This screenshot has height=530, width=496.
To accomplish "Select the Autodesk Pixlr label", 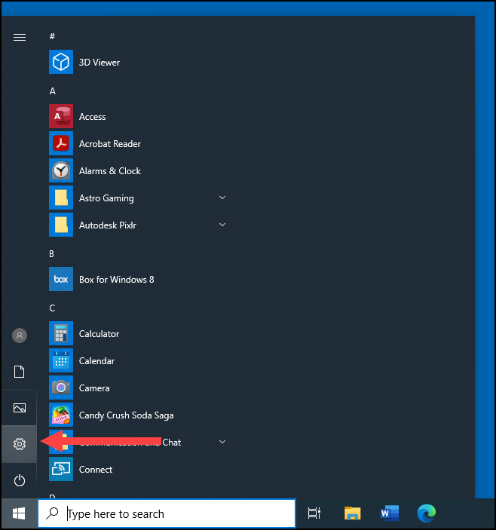I will [108, 225].
